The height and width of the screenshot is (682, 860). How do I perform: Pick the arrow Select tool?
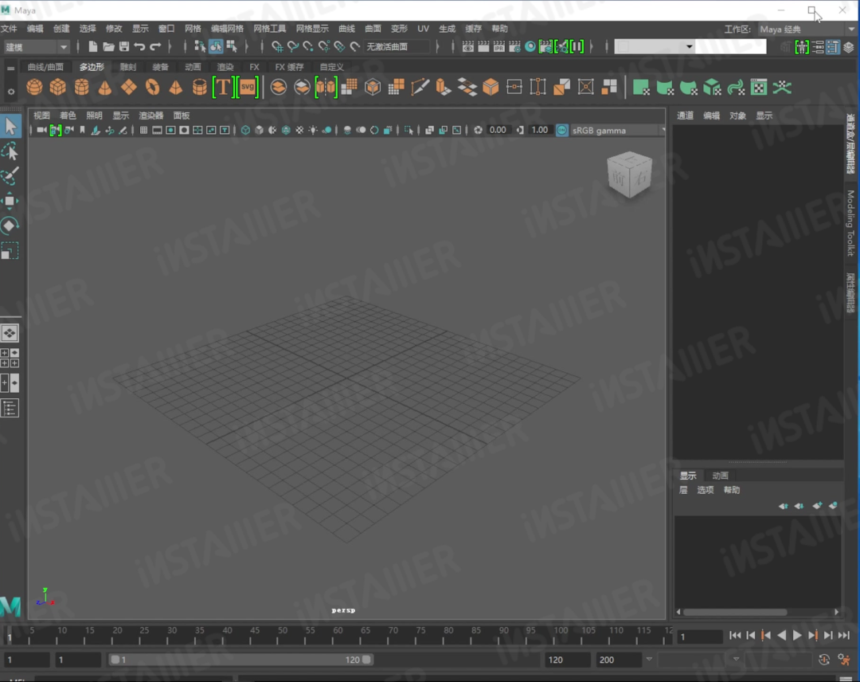pos(10,126)
